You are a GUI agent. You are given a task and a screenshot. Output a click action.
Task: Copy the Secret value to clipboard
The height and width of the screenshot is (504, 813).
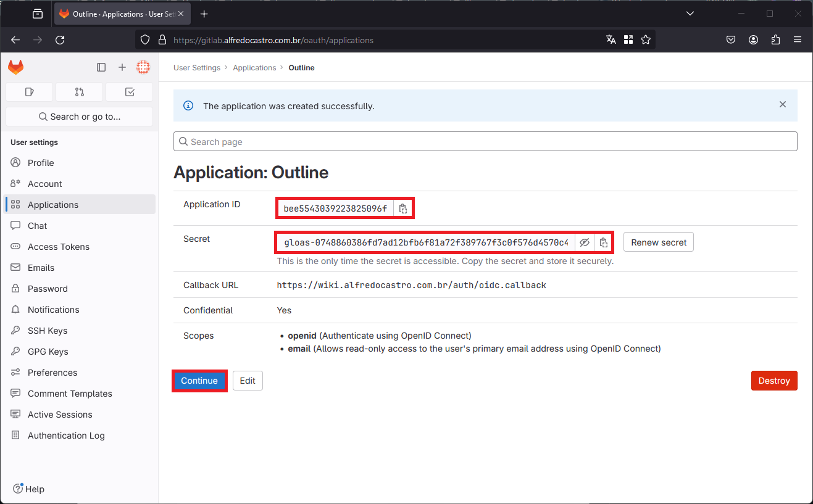604,242
